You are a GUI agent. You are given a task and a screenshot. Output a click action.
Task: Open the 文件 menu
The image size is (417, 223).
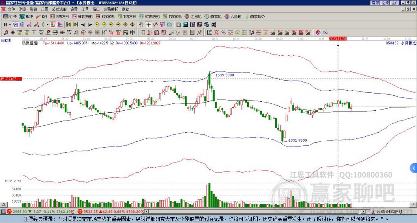[11, 9]
